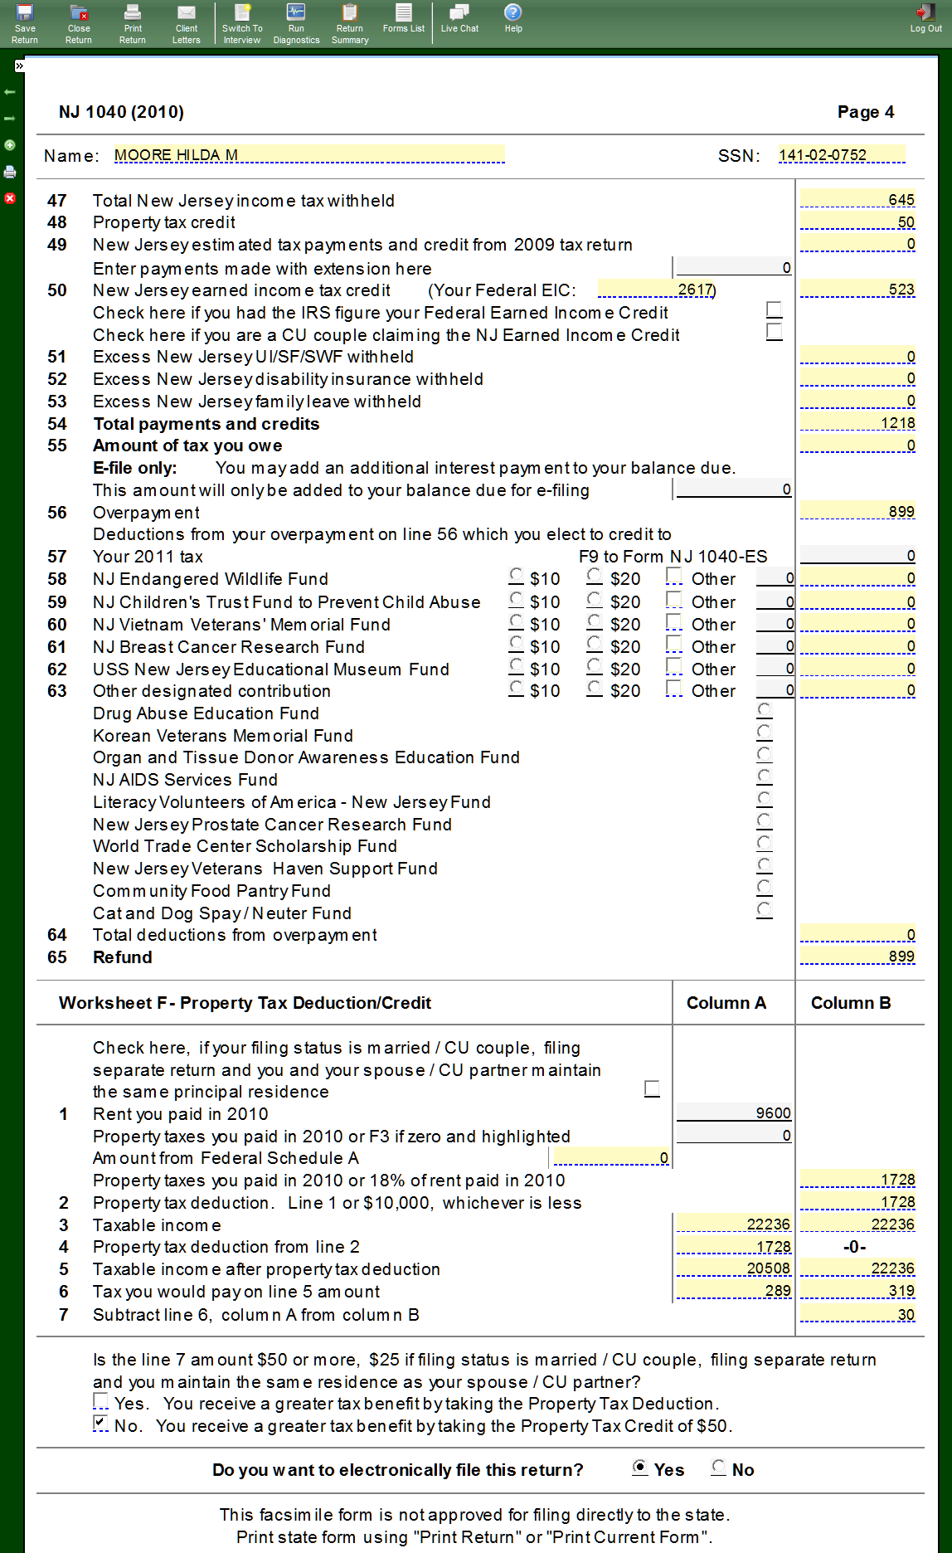Switch To Interview mode

point(242,23)
